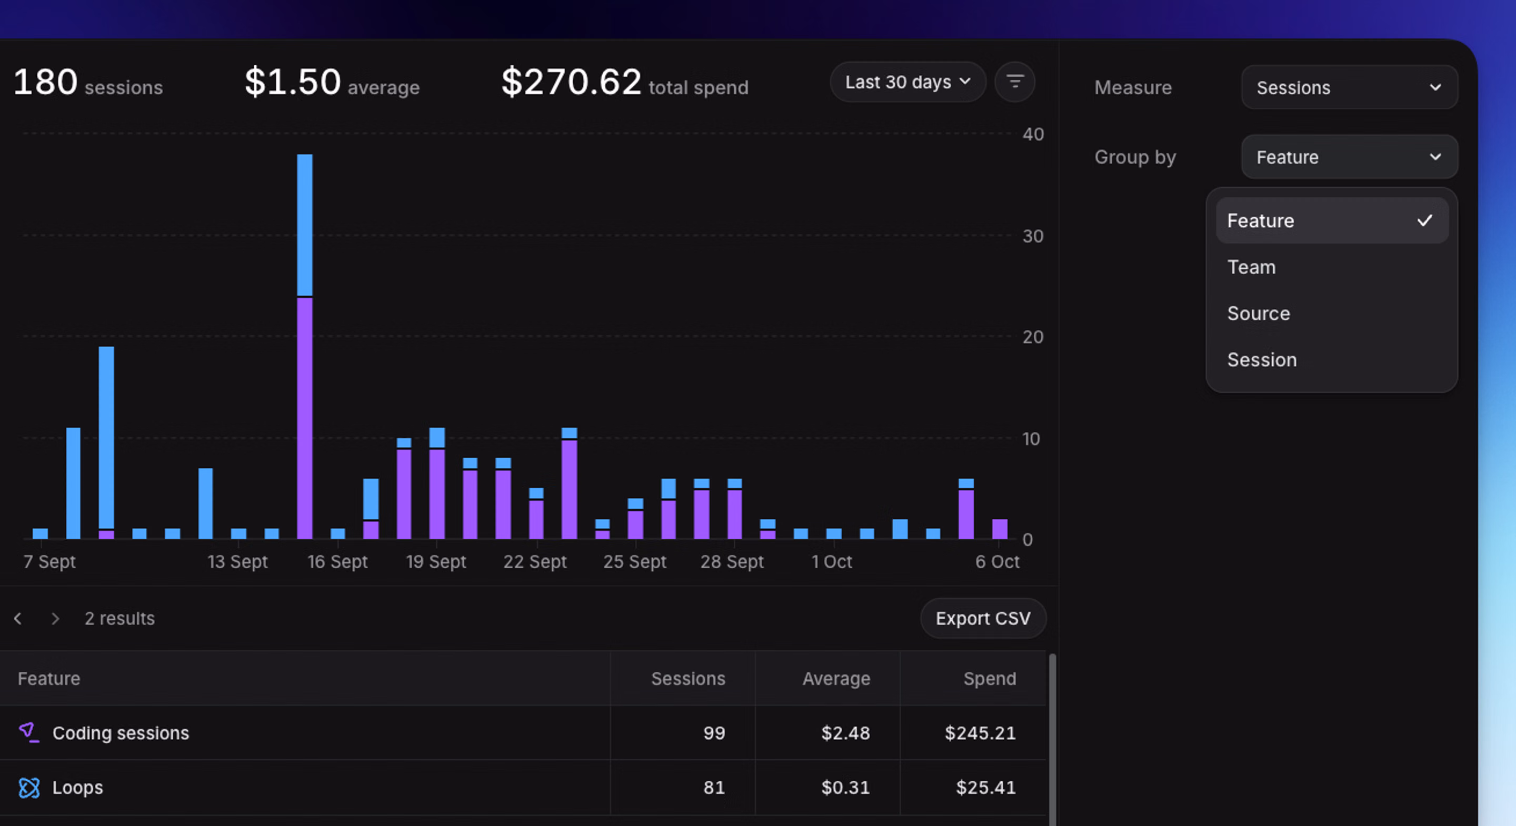Click the $25.41 spend value
The width and height of the screenshot is (1516, 826).
click(986, 788)
